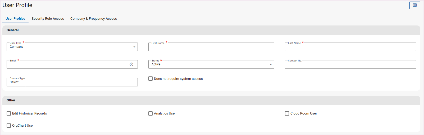Screen dimensions: 424x135
Task: Select the OrgChart User checkbox
Action: pyautogui.click(x=9, y=126)
